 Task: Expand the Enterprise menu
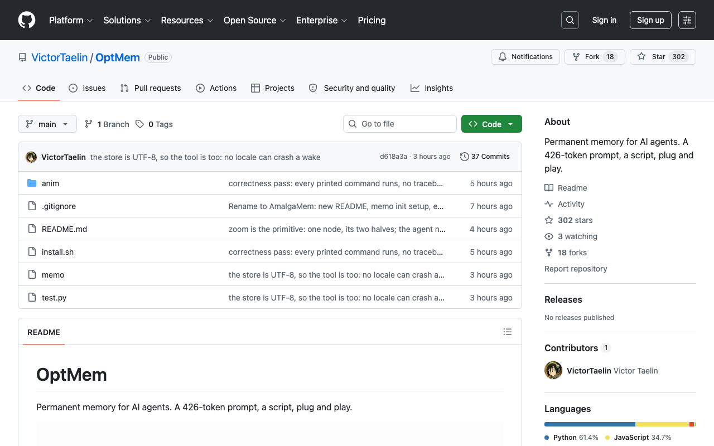(x=321, y=20)
